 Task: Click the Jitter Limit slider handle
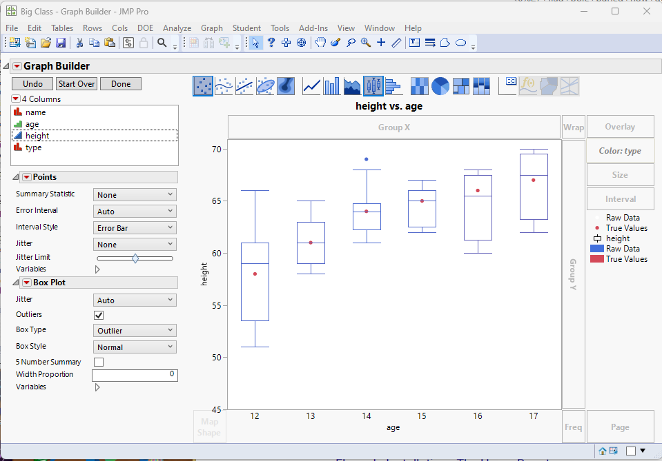click(135, 258)
